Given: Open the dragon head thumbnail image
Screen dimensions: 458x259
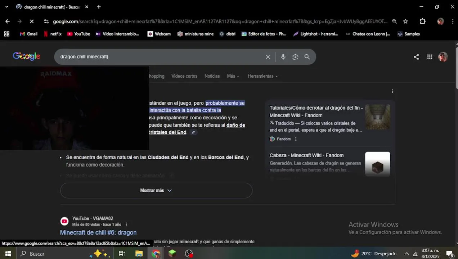Looking at the screenshot, I should pos(378,164).
